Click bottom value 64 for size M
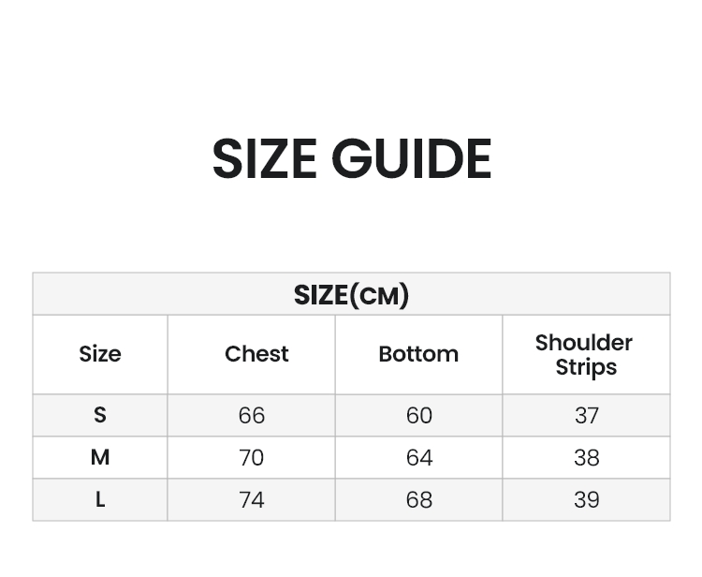702x577 pixels. click(x=419, y=458)
